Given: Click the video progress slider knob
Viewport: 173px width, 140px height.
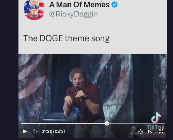Looking at the screenshot, I should click(x=107, y=123).
